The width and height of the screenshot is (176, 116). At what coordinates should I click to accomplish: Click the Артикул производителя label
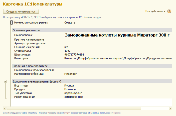click(x=30, y=43)
